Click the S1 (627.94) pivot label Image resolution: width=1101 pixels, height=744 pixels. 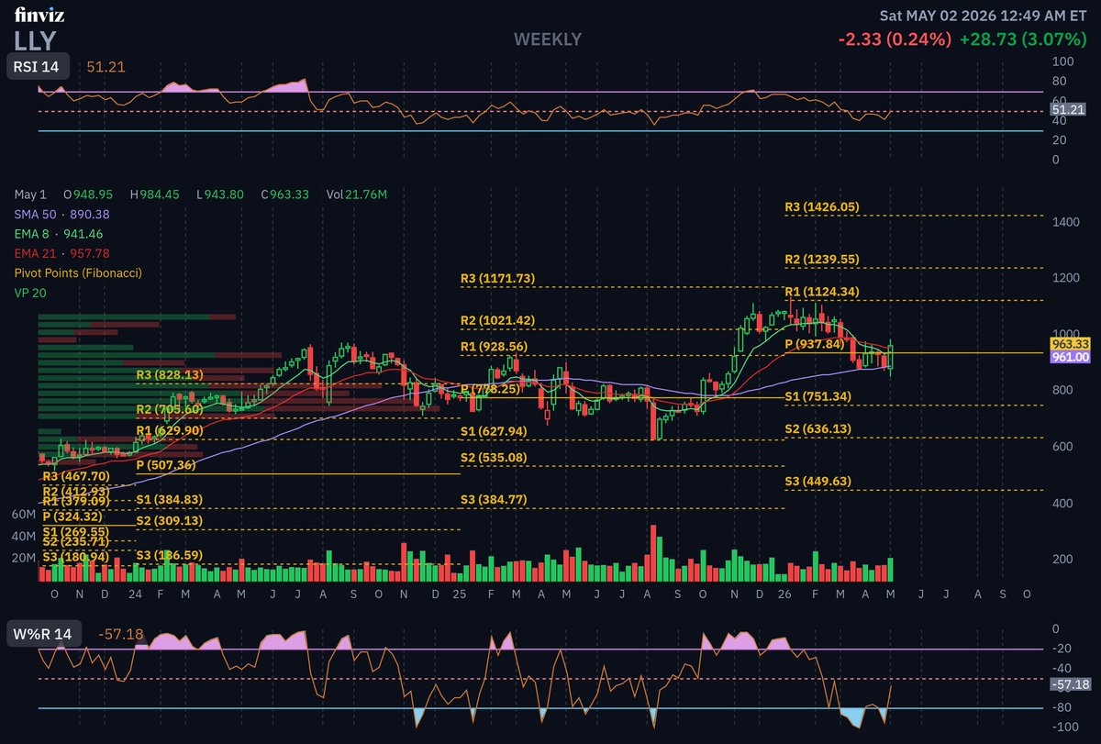click(494, 431)
